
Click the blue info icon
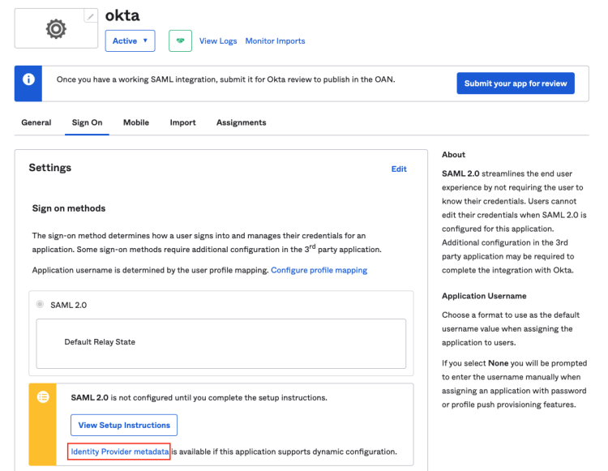tap(28, 79)
